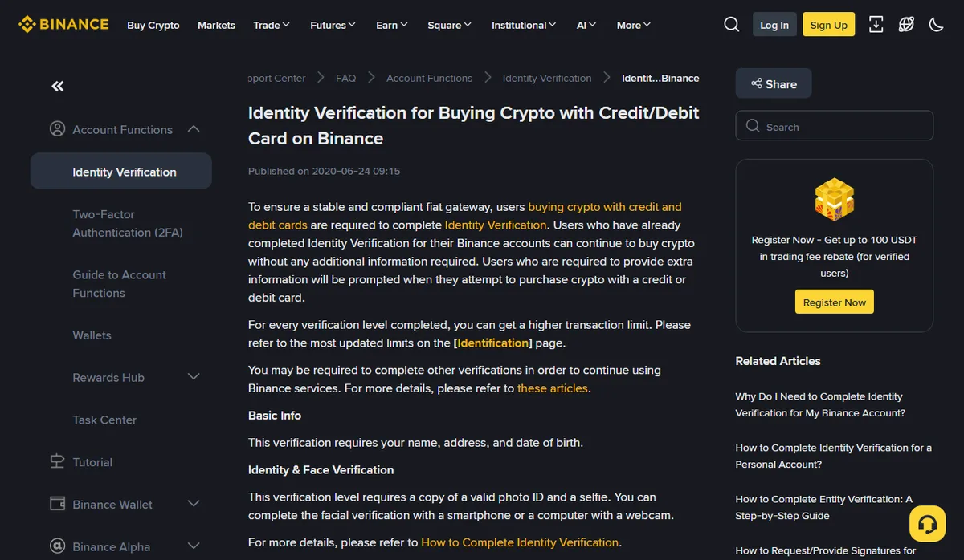Open 'How to Complete Identity Verification for a Personal Account' article
Screen dimensions: 964x560
[x=834, y=456]
